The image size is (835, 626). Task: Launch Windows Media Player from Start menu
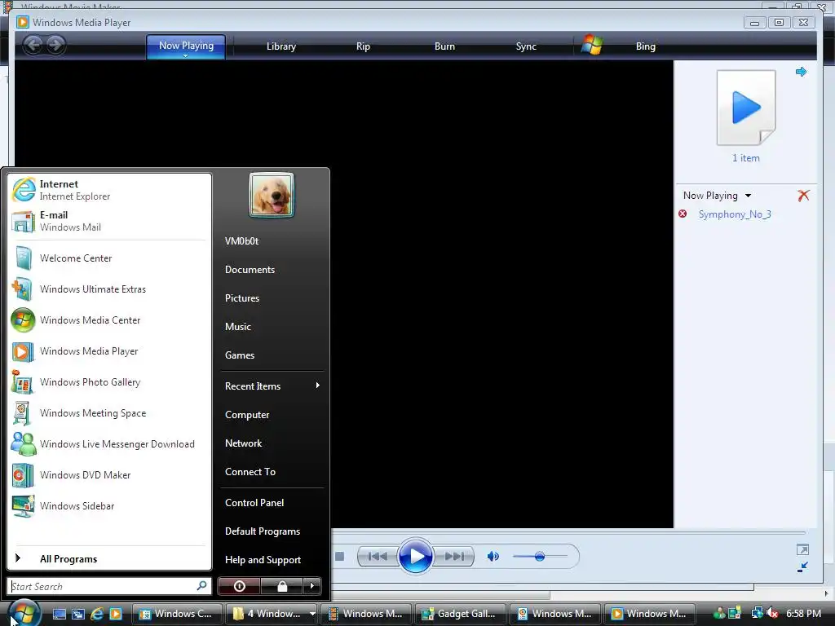point(109,351)
